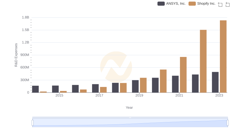
Task: Click the zoom reset restore icon
Action: 227,4
